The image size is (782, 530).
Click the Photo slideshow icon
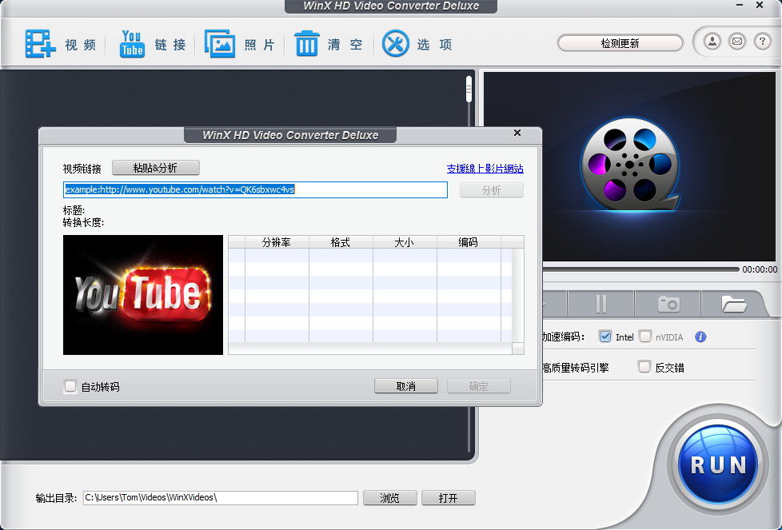pos(220,44)
